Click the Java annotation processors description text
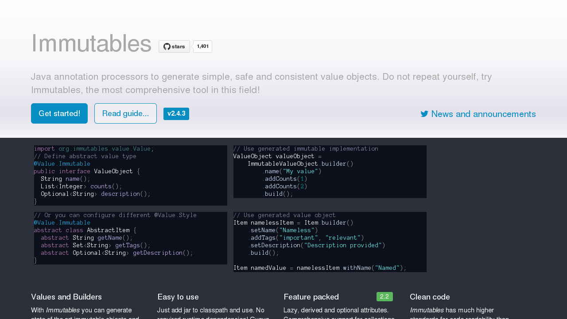The width and height of the screenshot is (567, 319). [261, 83]
